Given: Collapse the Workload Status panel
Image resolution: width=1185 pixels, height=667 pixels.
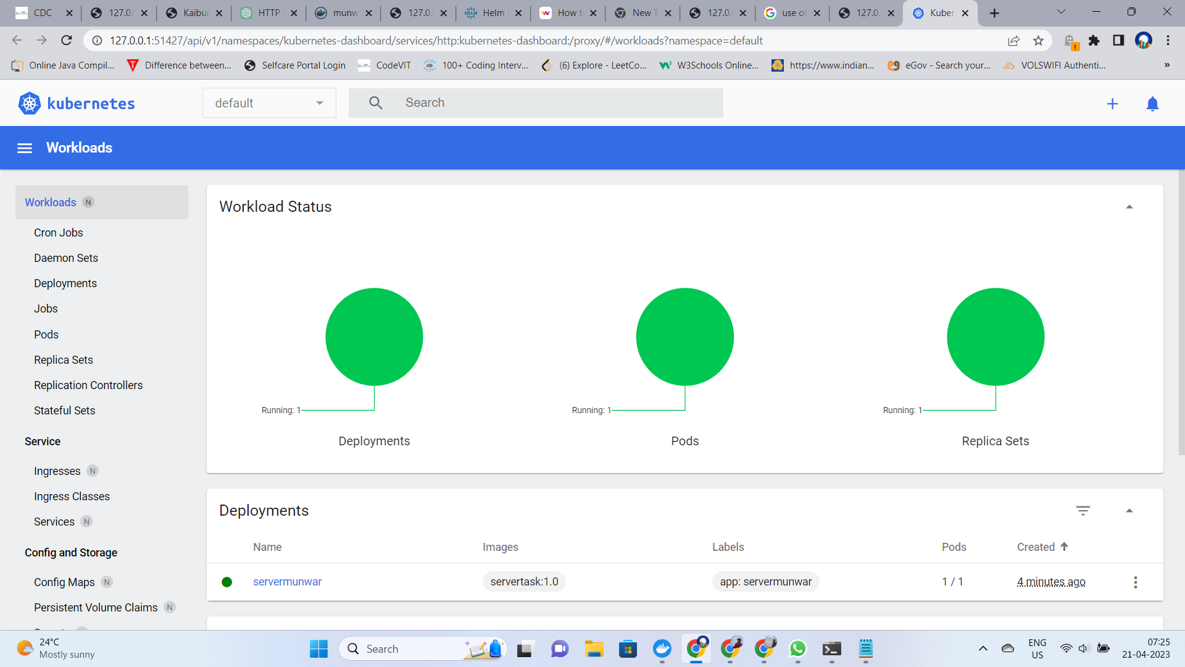Looking at the screenshot, I should point(1130,207).
